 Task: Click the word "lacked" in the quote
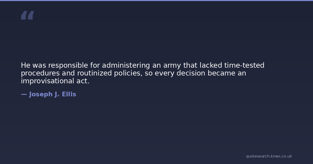click(x=210, y=65)
